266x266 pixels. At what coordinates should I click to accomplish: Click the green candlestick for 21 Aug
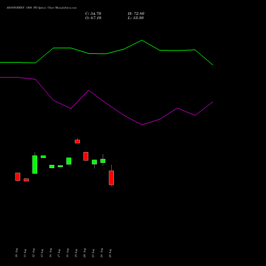pos(94,162)
